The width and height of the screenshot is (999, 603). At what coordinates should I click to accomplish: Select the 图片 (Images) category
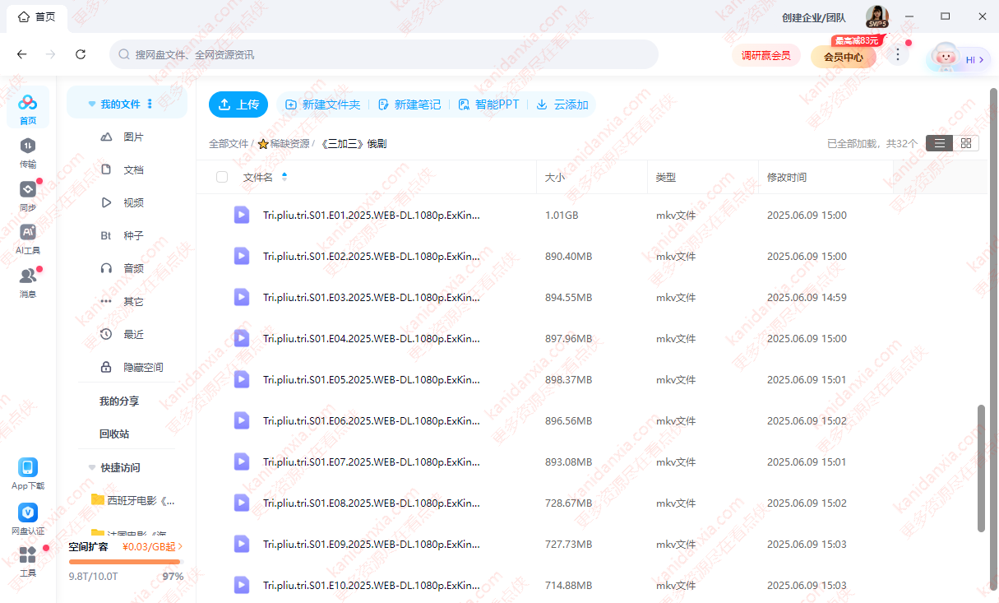coord(132,137)
